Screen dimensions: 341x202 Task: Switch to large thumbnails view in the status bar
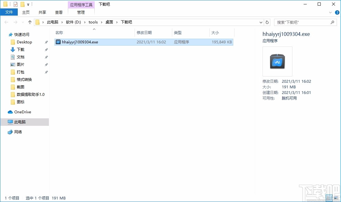click(336, 198)
